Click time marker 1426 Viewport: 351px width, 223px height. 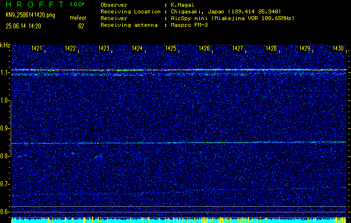[x=204, y=48]
